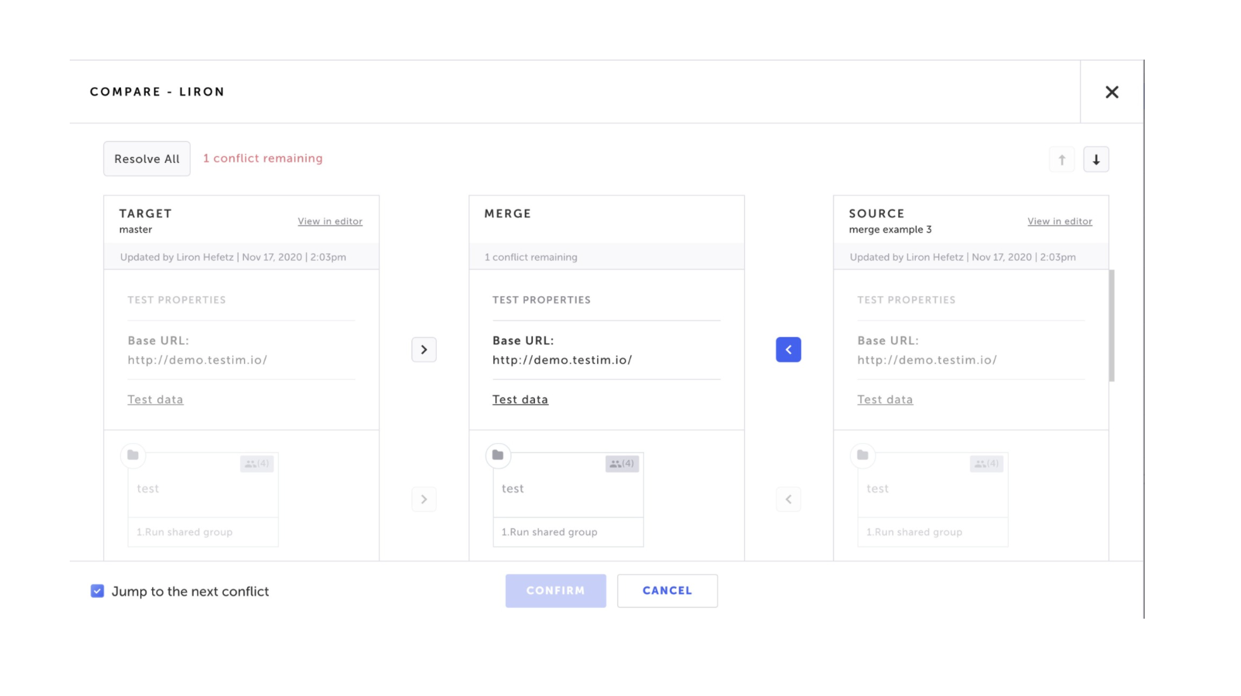
Task: Click the Cancel button
Action: coord(667,591)
